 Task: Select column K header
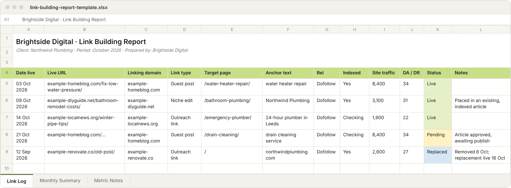(438, 30)
